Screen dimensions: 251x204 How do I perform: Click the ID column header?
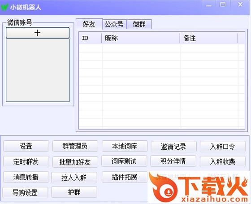coord(90,38)
